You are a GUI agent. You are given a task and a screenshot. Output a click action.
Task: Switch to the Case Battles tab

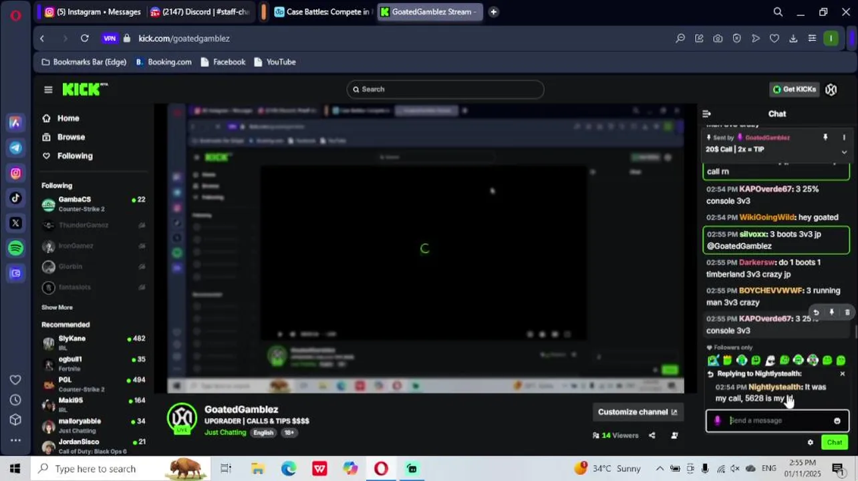coord(323,11)
